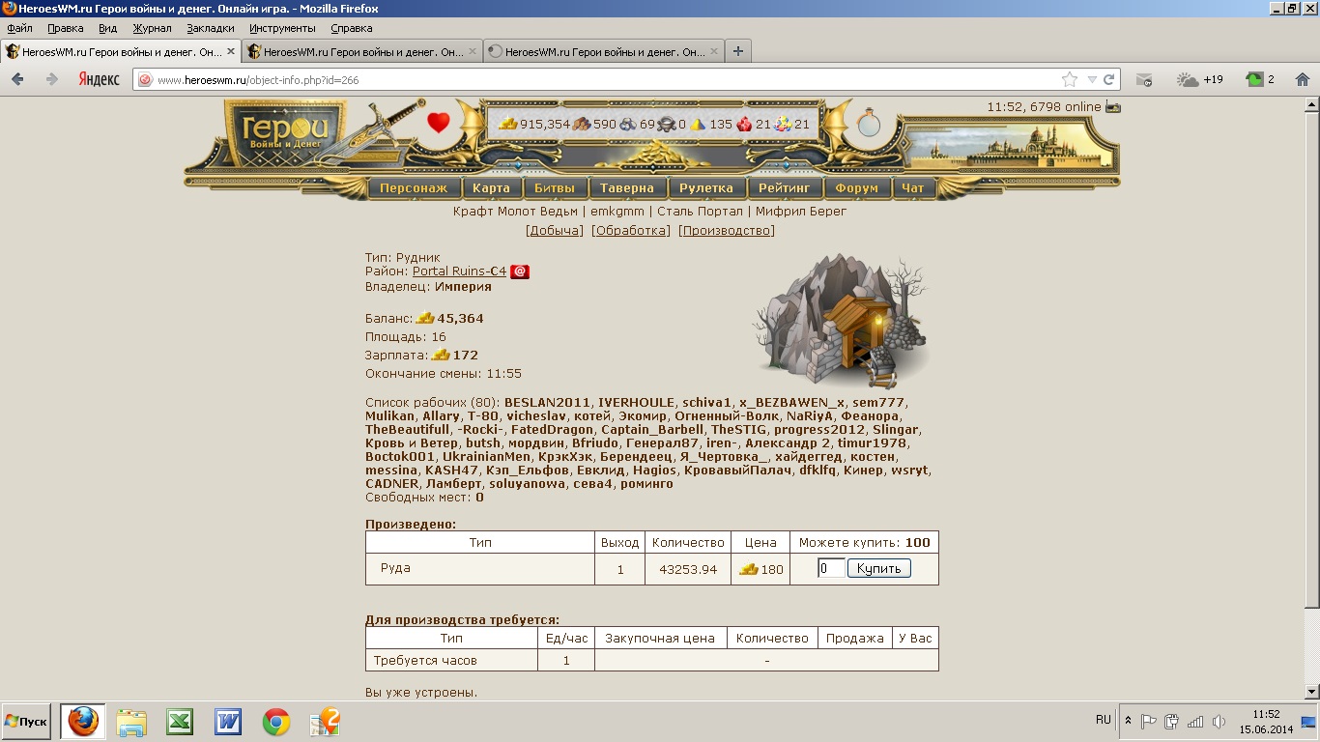The height and width of the screenshot is (742, 1320).
Task: Open the Файл menu
Action: point(19,29)
